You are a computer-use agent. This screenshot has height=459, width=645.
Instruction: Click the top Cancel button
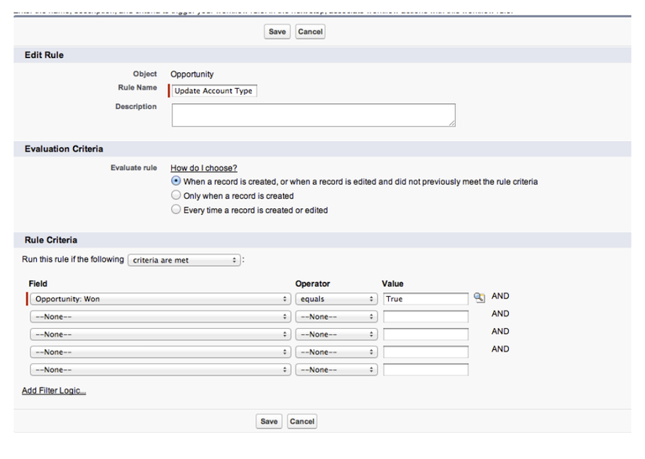point(310,32)
